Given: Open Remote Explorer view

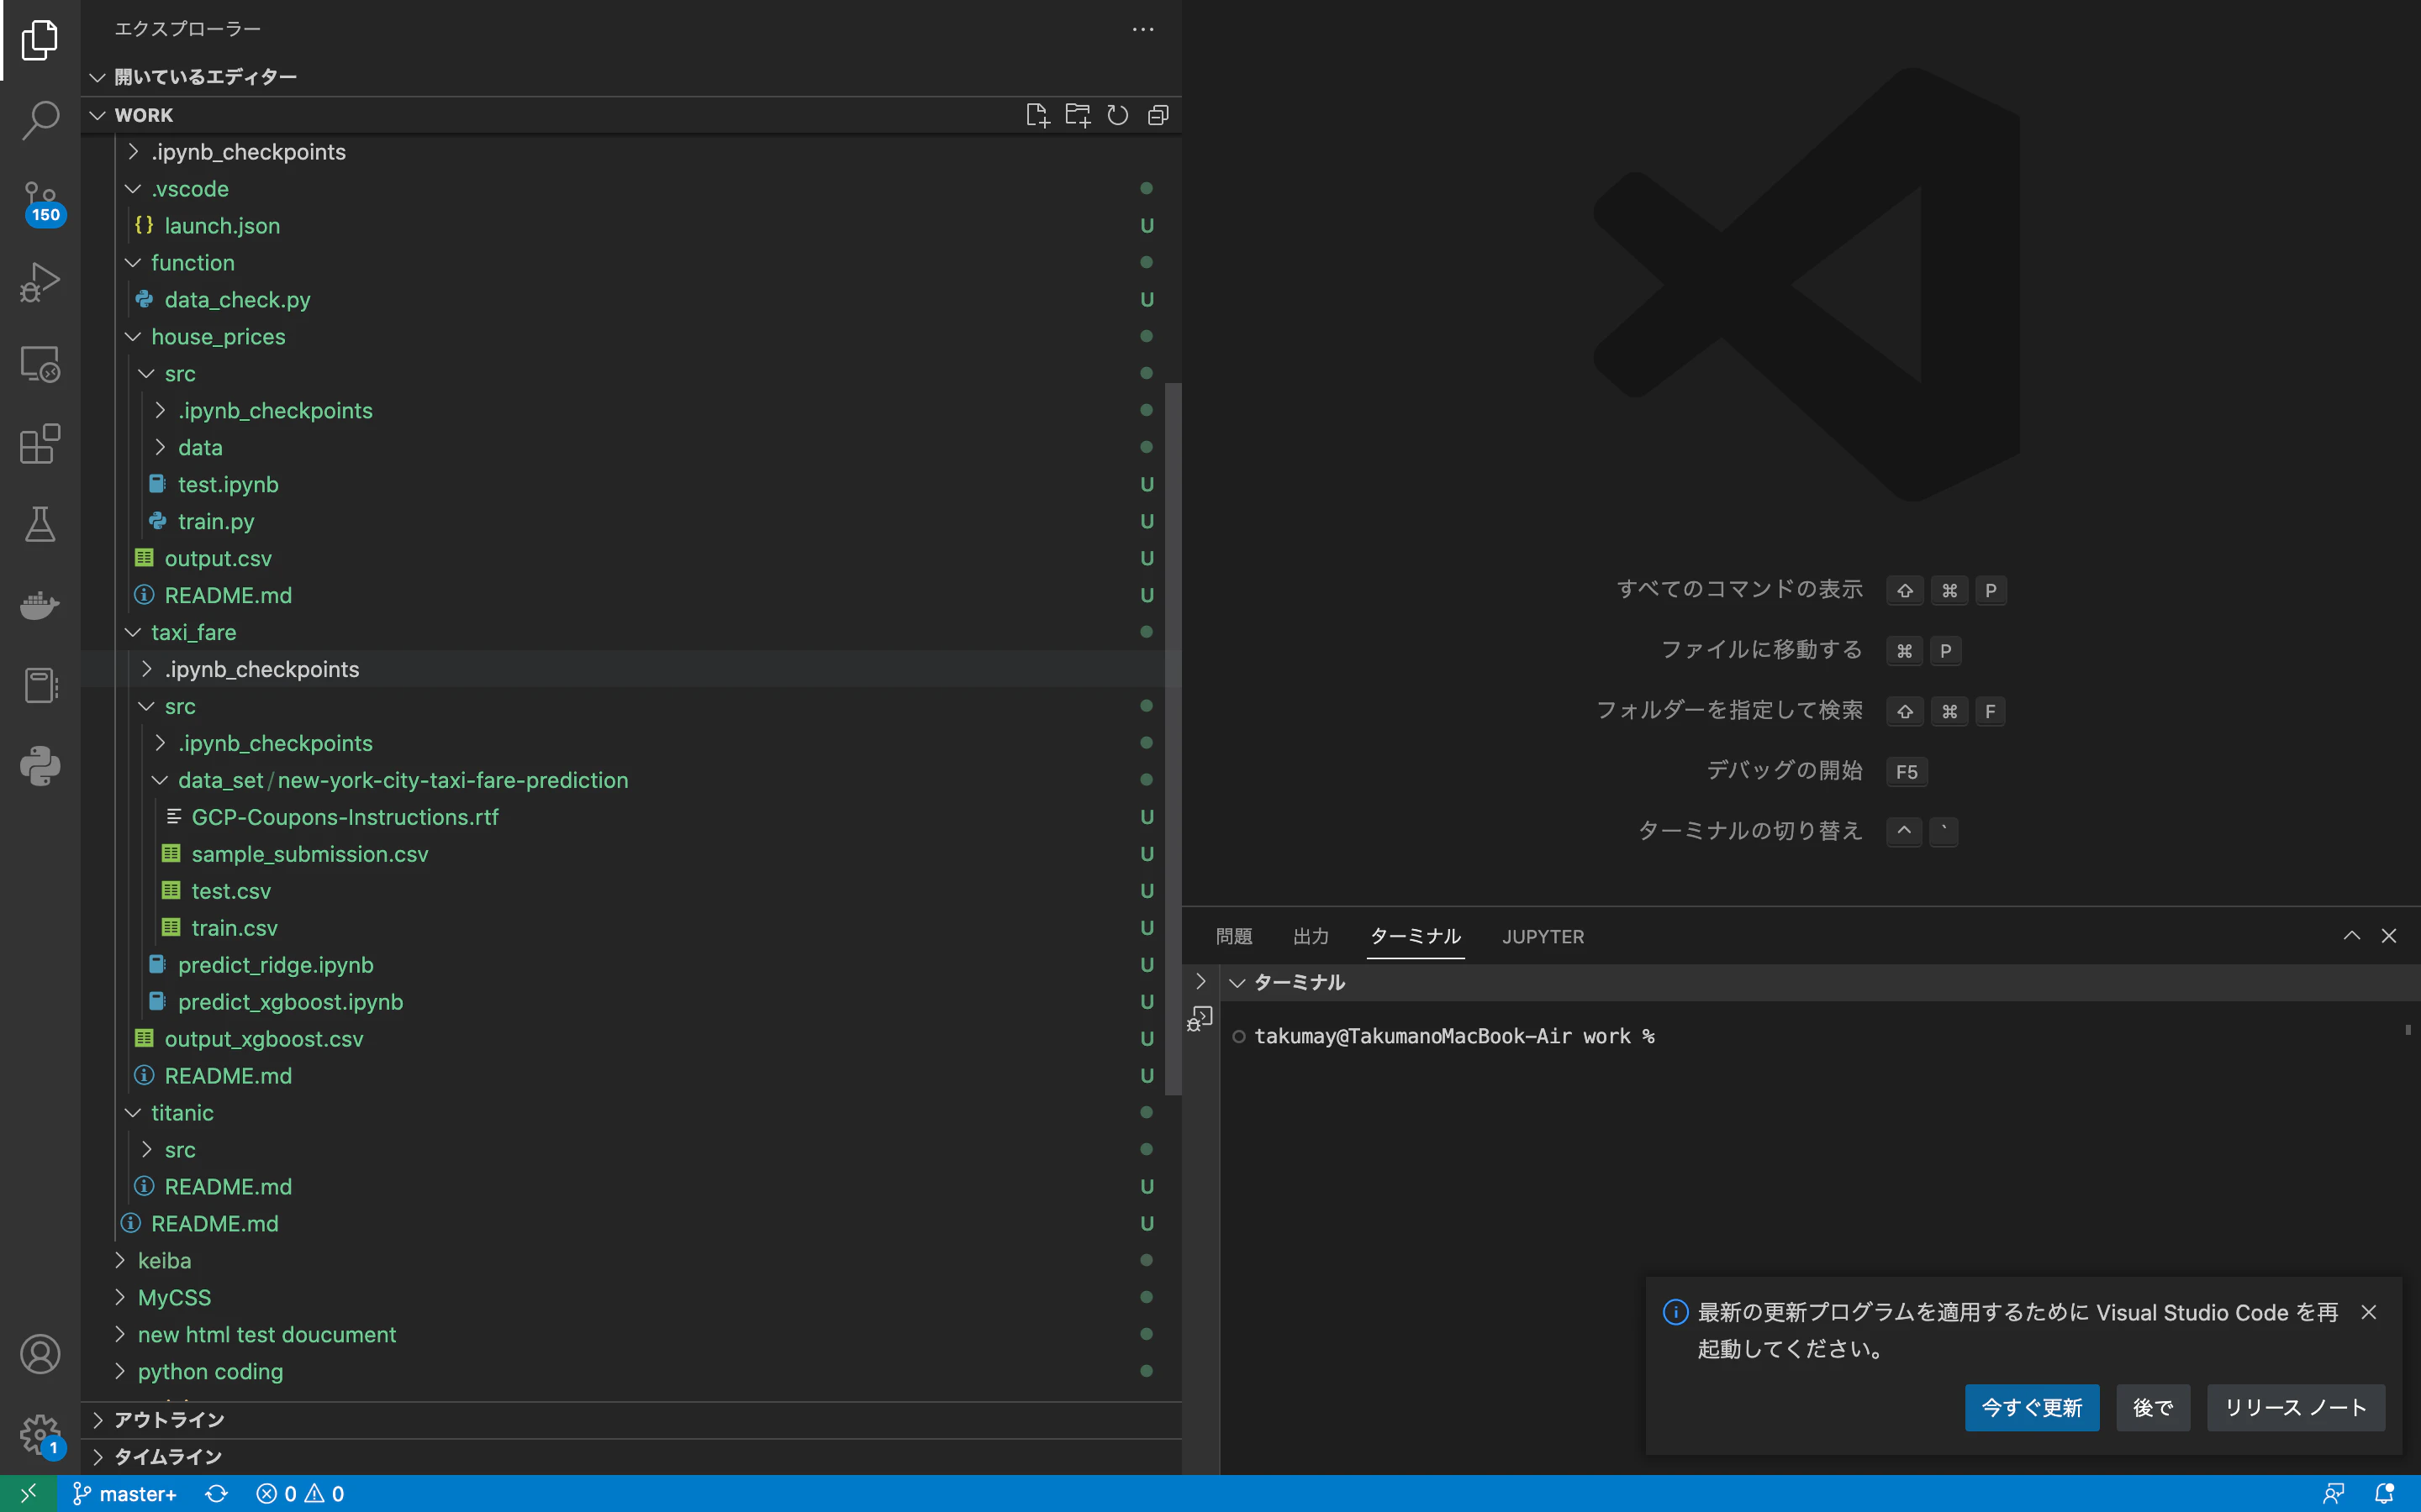Looking at the screenshot, I should (x=40, y=363).
